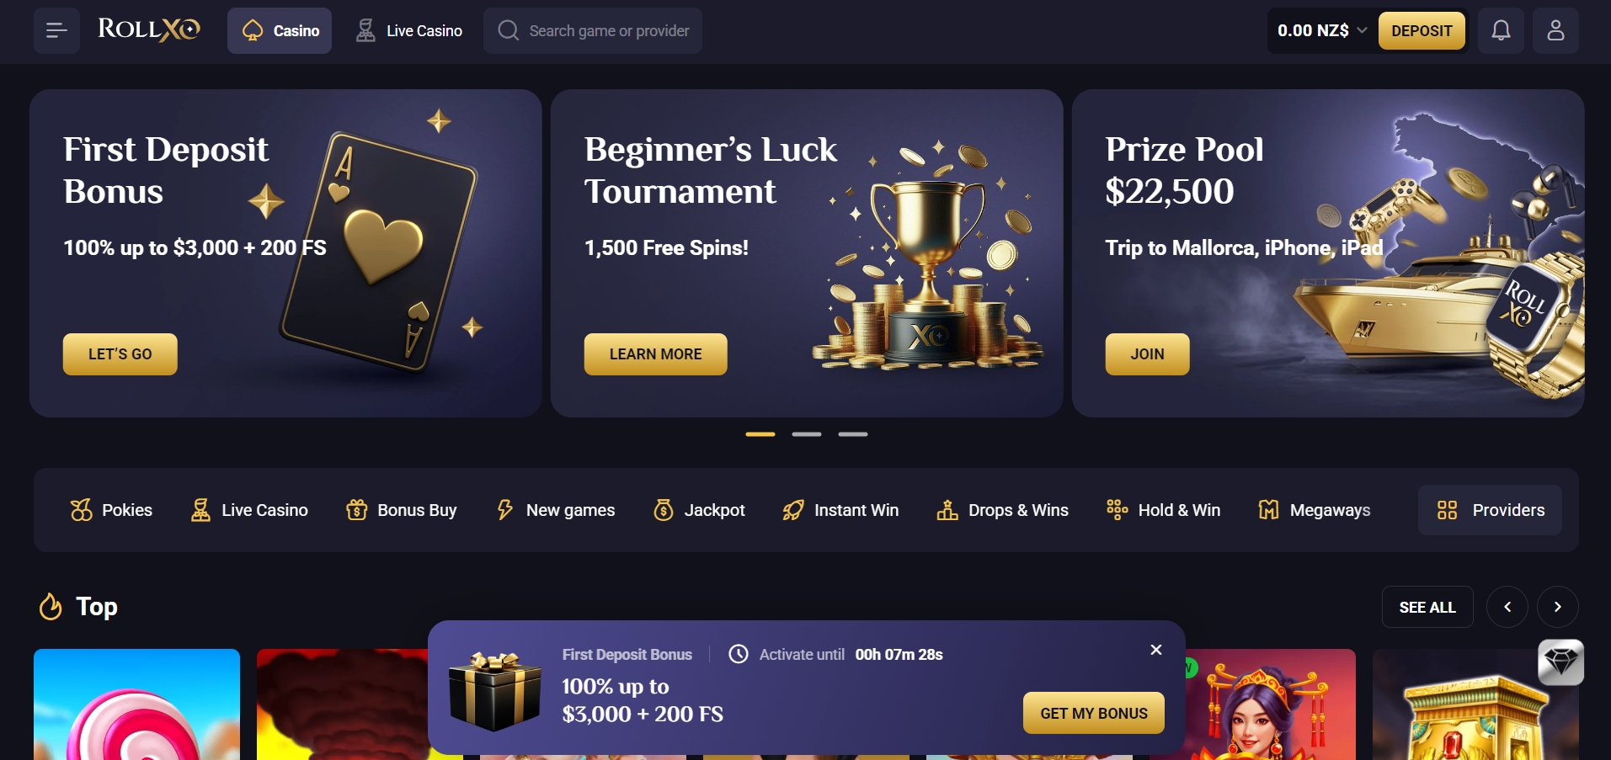Viewport: 1611px width, 760px height.
Task: Go to second banner slide indicator
Action: (806, 434)
